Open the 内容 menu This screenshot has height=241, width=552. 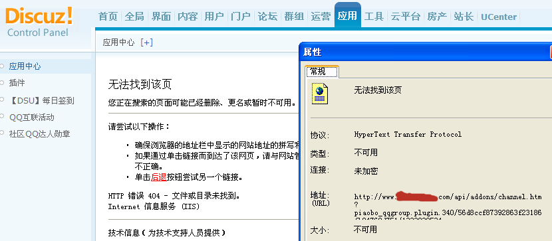coord(188,17)
